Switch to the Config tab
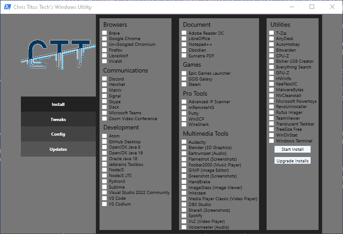The image size is (343, 234). [58, 134]
